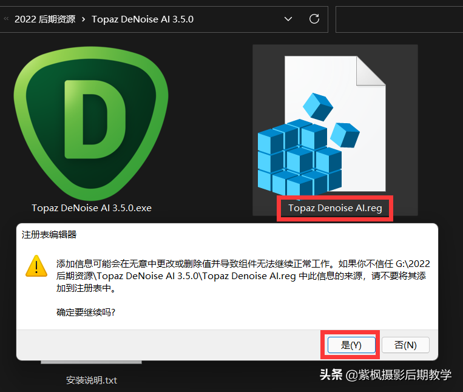Click the yellow warning icon in the dialog

(36, 266)
